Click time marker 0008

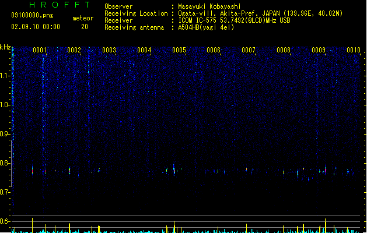[x=284, y=50]
